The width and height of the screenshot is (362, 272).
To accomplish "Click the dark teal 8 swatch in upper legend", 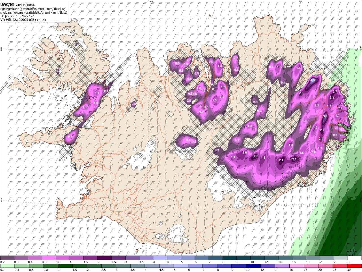I will pos(229,258).
